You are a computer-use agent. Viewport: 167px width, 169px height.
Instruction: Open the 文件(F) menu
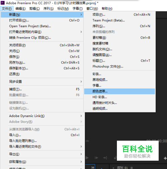(7, 9)
